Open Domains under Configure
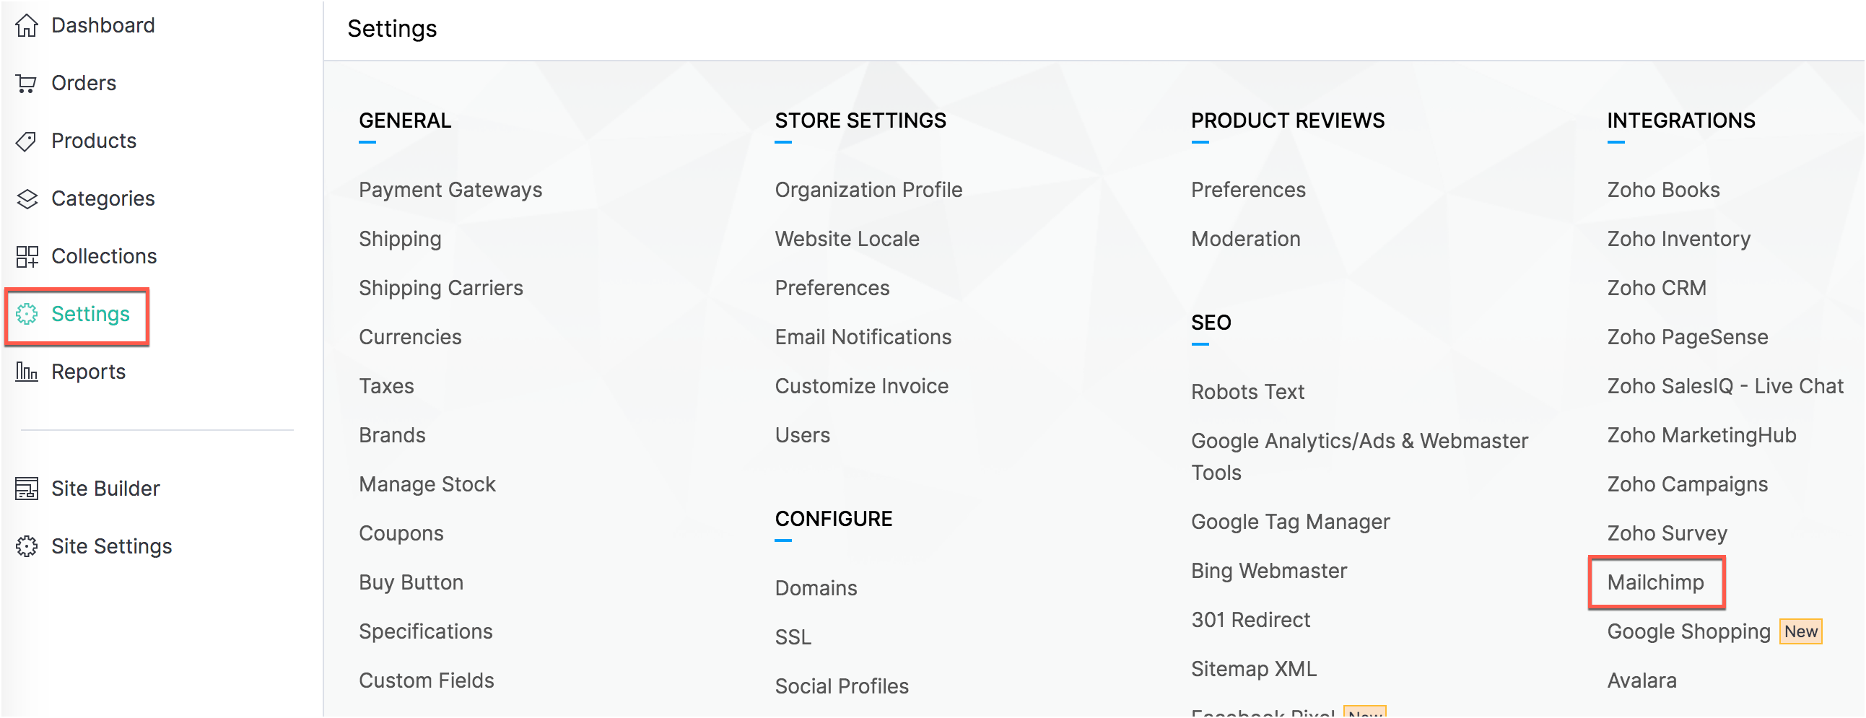 (816, 588)
